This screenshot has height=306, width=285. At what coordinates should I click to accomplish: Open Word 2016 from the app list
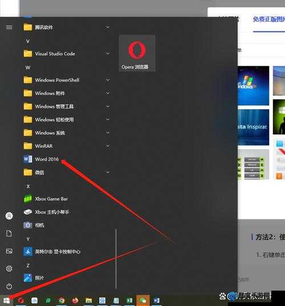[x=42, y=159]
